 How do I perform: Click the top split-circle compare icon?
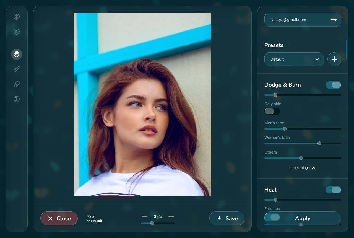tap(17, 17)
